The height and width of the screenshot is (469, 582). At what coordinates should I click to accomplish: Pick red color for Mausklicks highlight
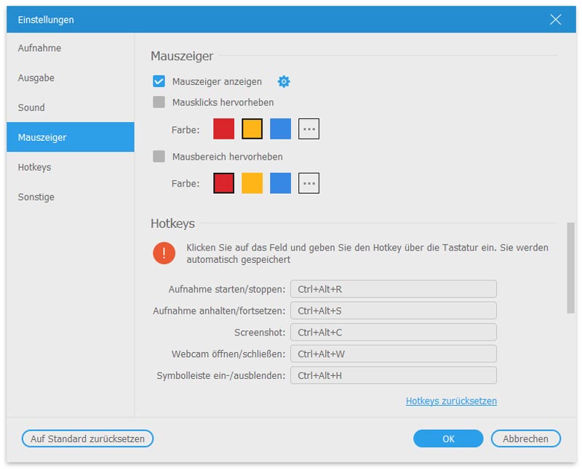click(223, 129)
